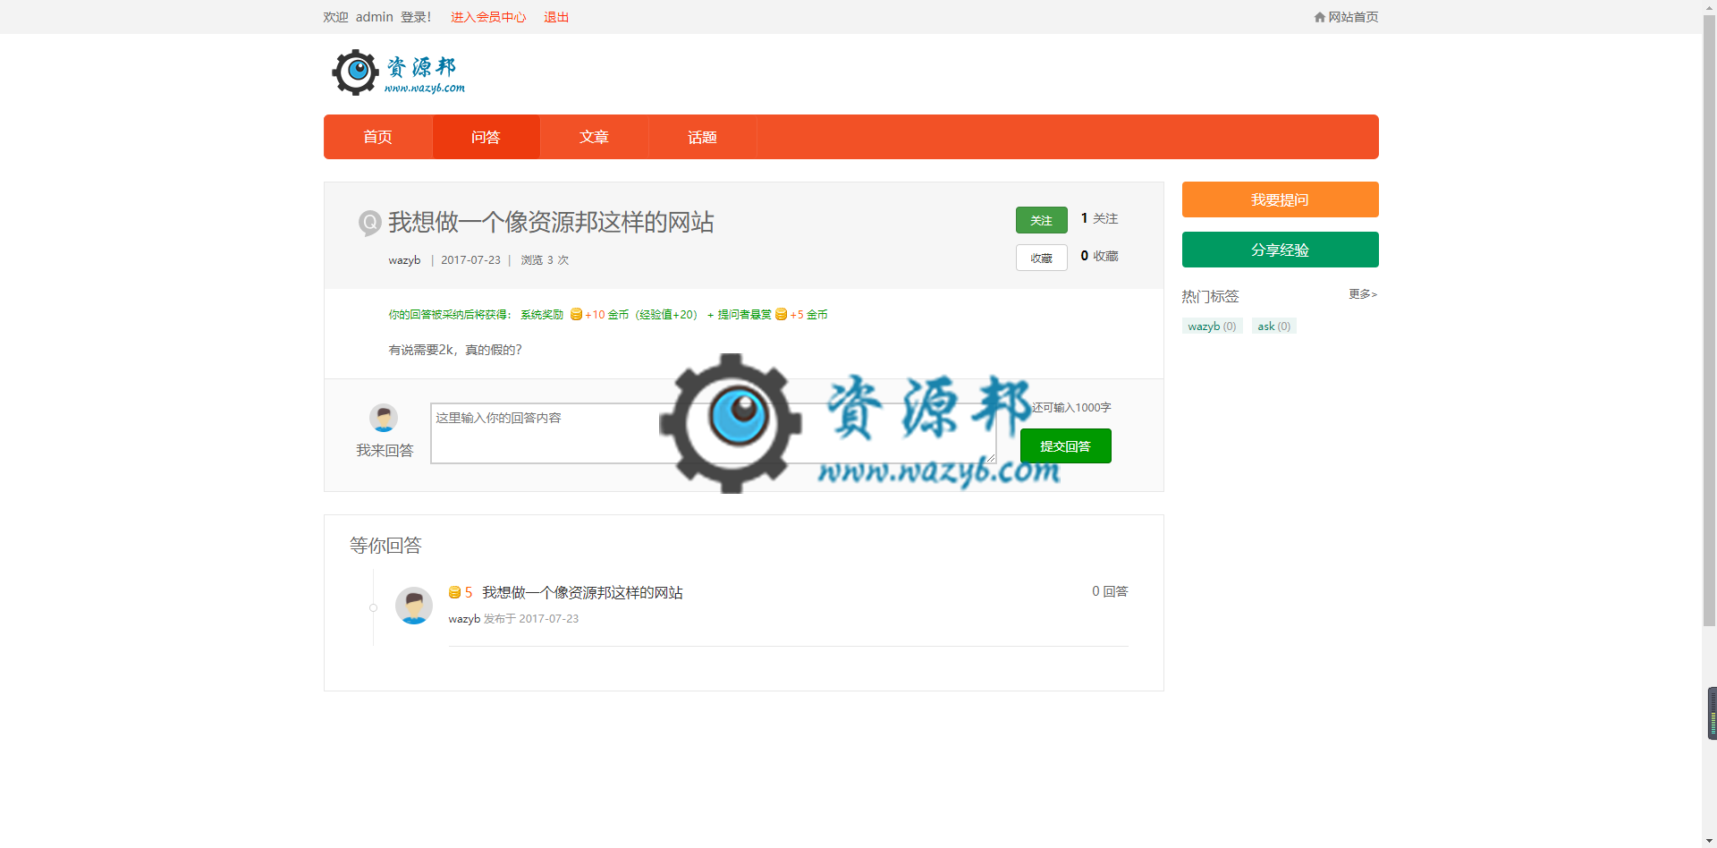1717x848 pixels.
Task: Click the Q question icon before the title
Action: coord(369,222)
